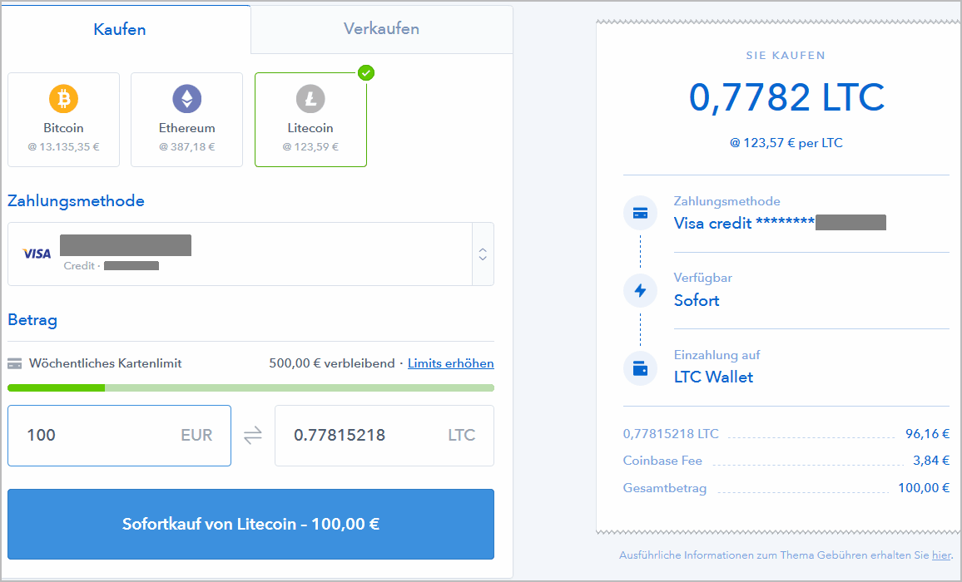The width and height of the screenshot is (962, 582).
Task: Click the green checkmark on Litecoin card
Action: [x=366, y=73]
